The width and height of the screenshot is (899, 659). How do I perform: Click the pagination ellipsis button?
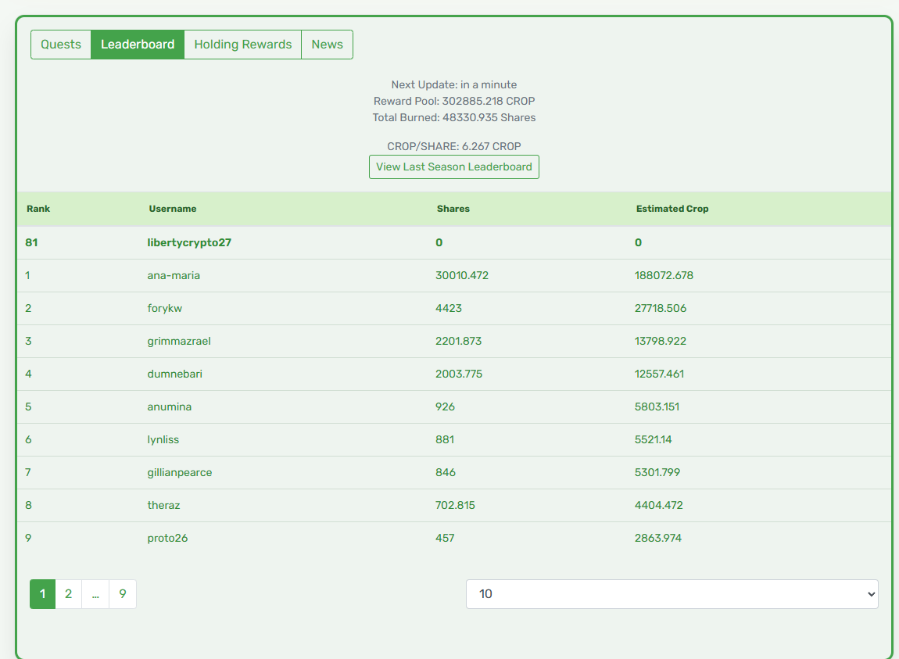tap(95, 594)
